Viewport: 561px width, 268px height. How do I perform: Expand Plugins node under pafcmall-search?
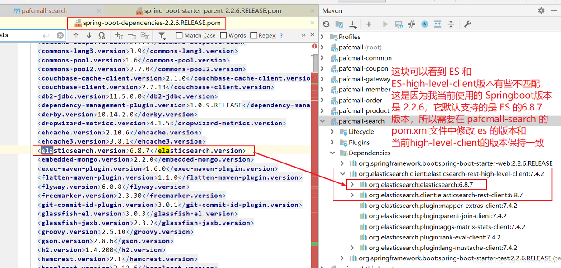coord(333,142)
